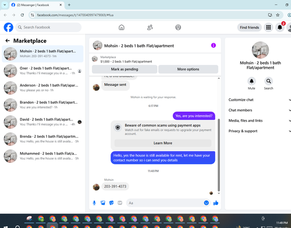Click the chat scrollbar thumb
The height and width of the screenshot is (228, 291).
[x=219, y=155]
